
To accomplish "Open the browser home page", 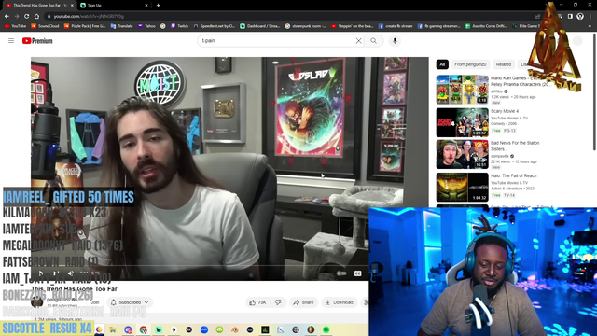I will tap(36, 17).
